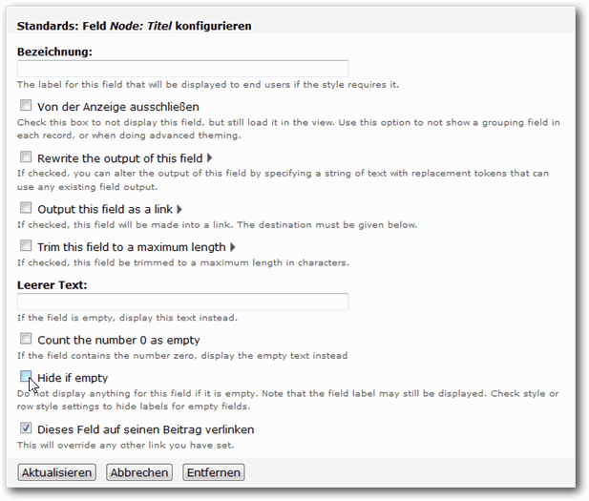Click the 'Hide if empty' label text
This screenshot has height=501, width=589.
tap(73, 377)
